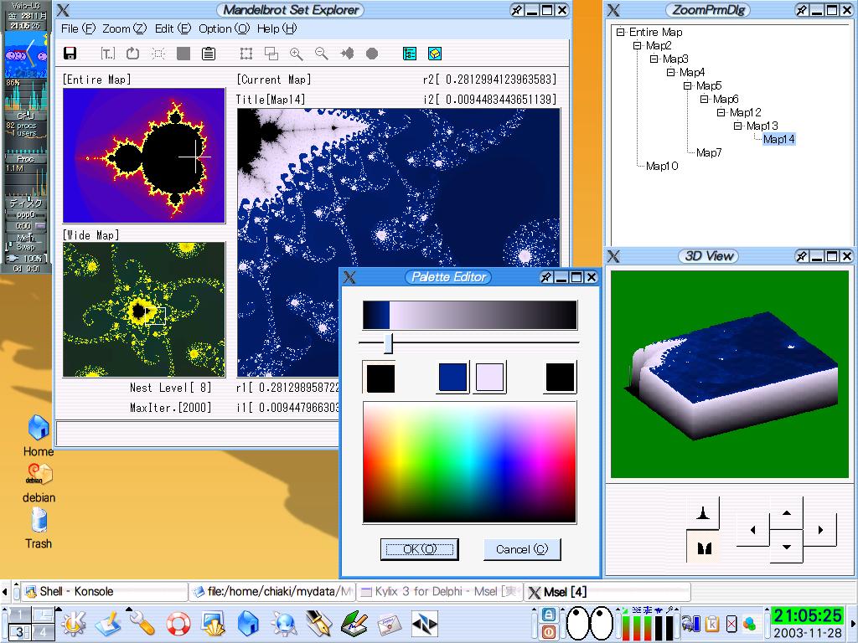Select the blue palette color swatch
Viewport: 858px width, 643px height.
452,378
